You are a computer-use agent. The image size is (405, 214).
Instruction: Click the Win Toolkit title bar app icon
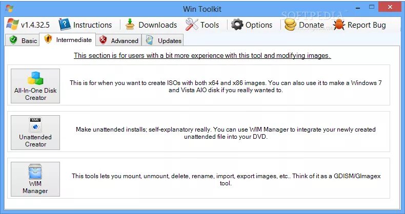[9, 9]
